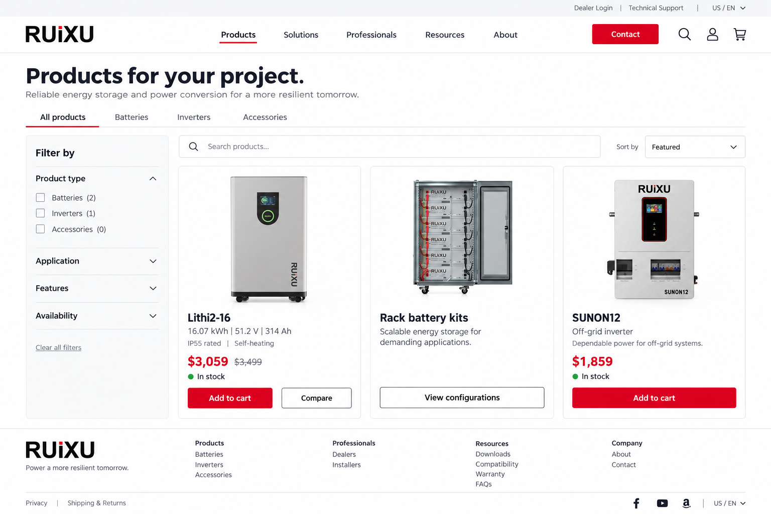Open the footer Batteries link

point(209,454)
